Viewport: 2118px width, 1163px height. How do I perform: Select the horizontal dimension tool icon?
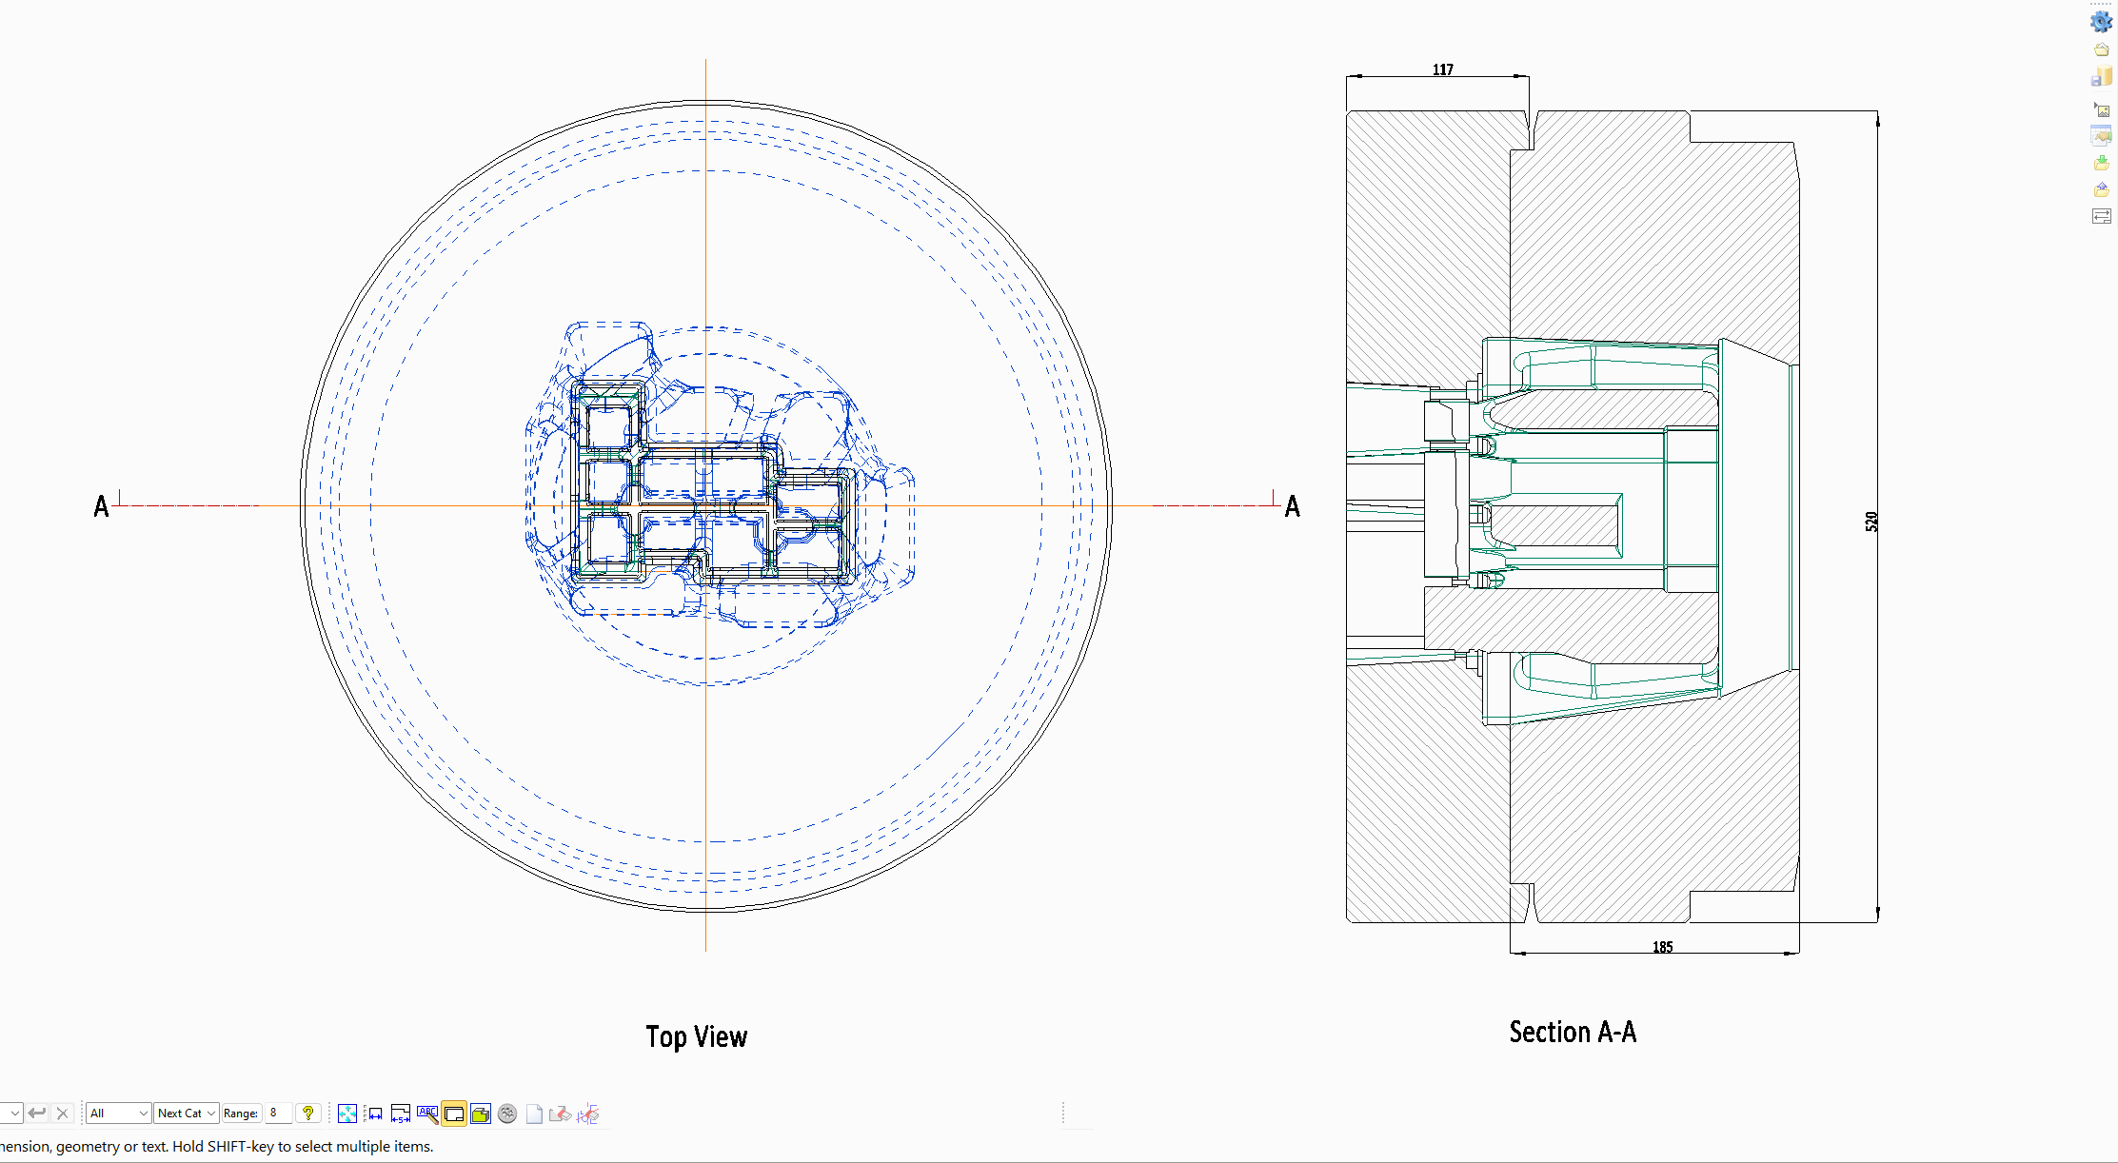tap(375, 1114)
